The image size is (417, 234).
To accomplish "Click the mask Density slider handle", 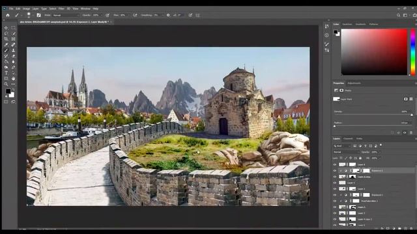I will [x=412, y=115].
